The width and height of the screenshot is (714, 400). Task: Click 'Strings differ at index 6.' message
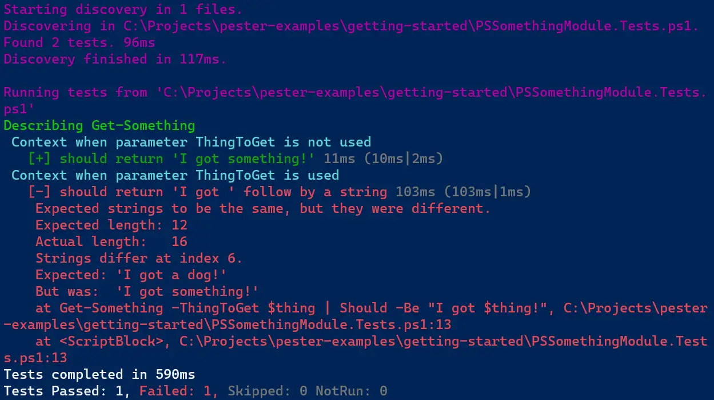pyautogui.click(x=139, y=258)
